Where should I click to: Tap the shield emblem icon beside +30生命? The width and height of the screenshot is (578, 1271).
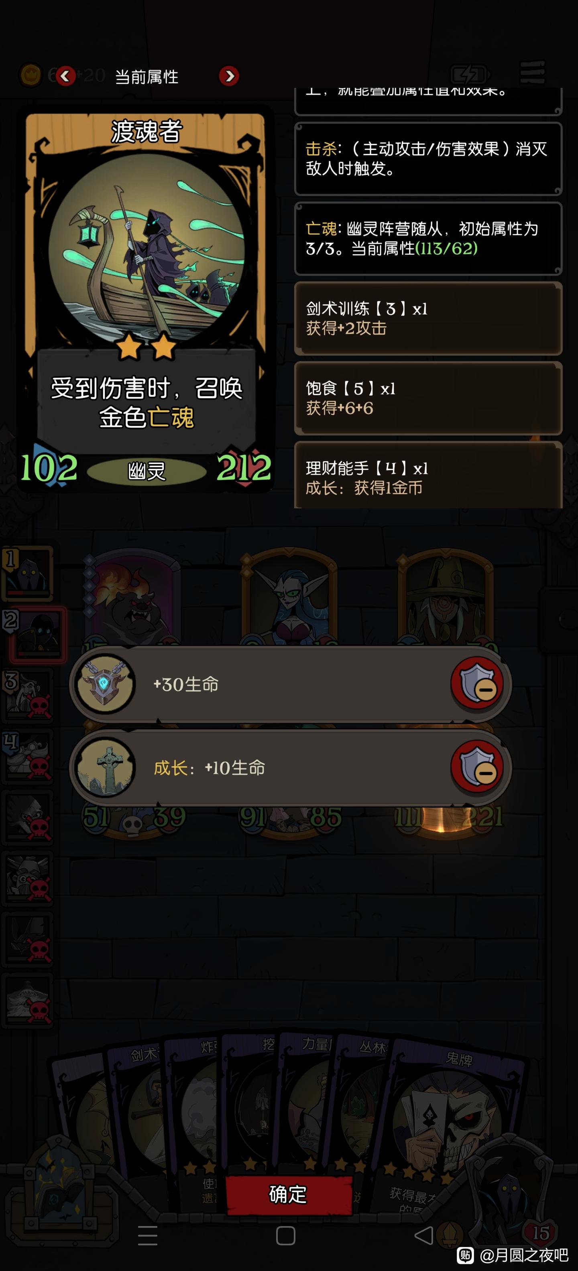coord(105,684)
